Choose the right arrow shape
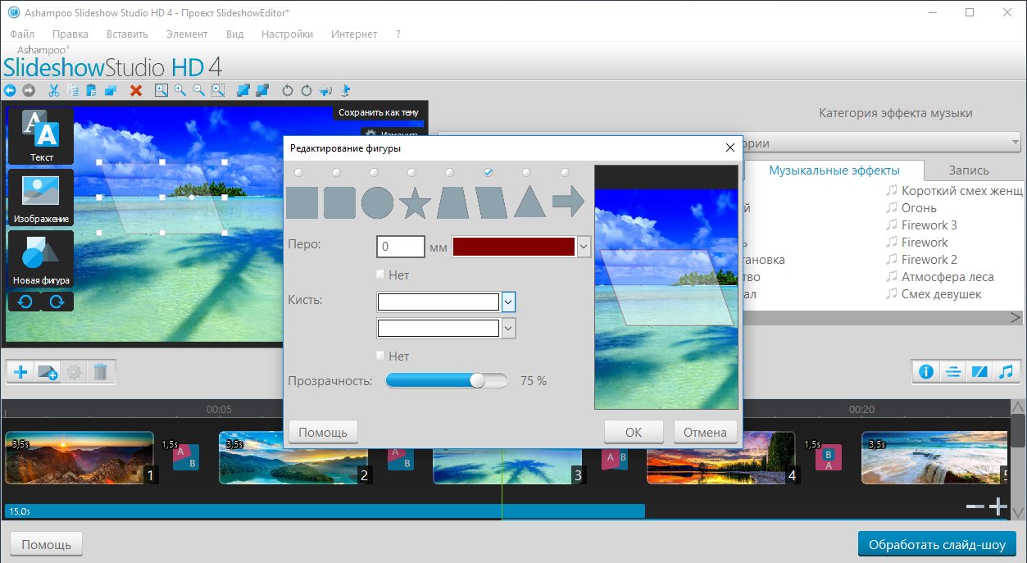The width and height of the screenshot is (1027, 563). tap(568, 202)
